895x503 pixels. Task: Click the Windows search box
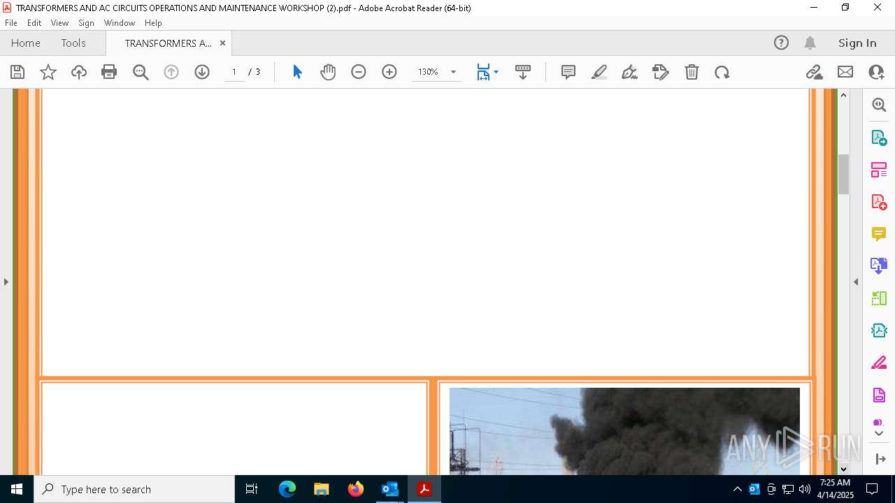134,489
